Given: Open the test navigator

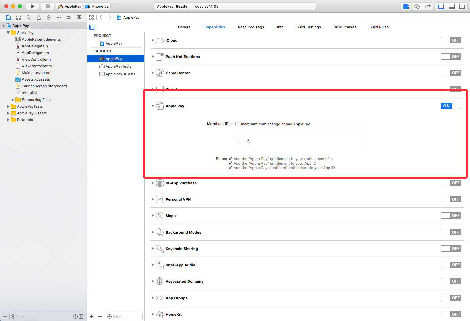Looking at the screenshot, I should [x=49, y=17].
